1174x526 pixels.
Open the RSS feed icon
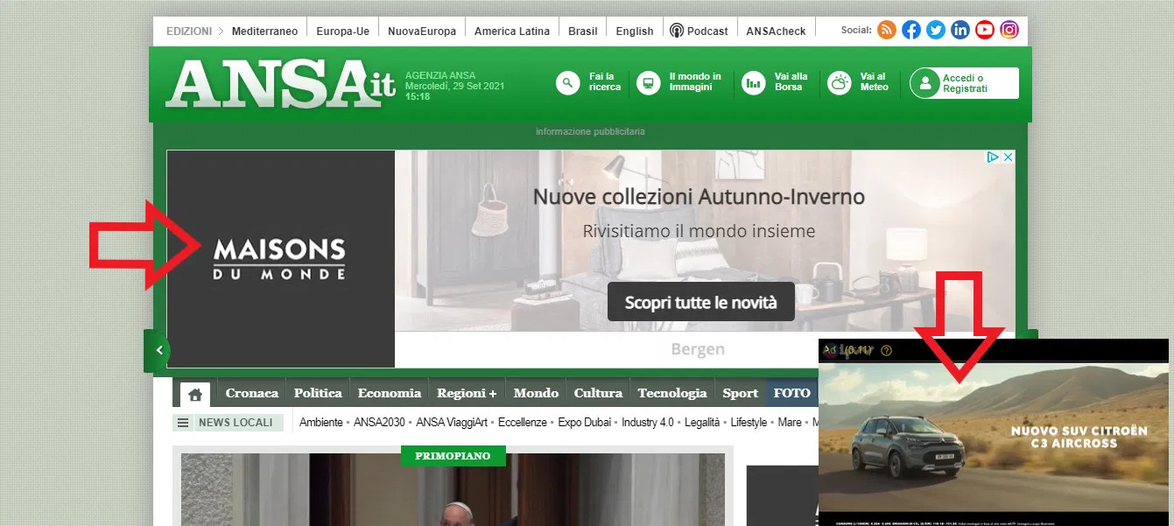point(887,30)
